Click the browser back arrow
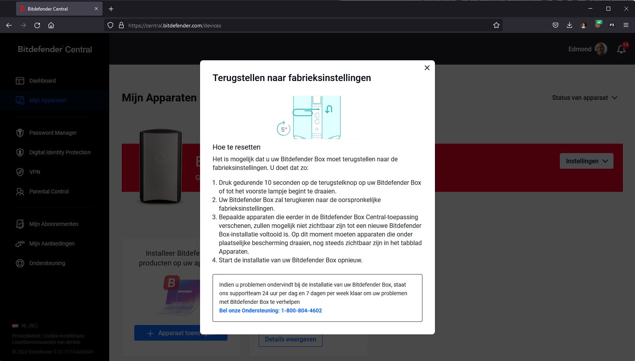Viewport: 635px width, 361px height. [9, 25]
